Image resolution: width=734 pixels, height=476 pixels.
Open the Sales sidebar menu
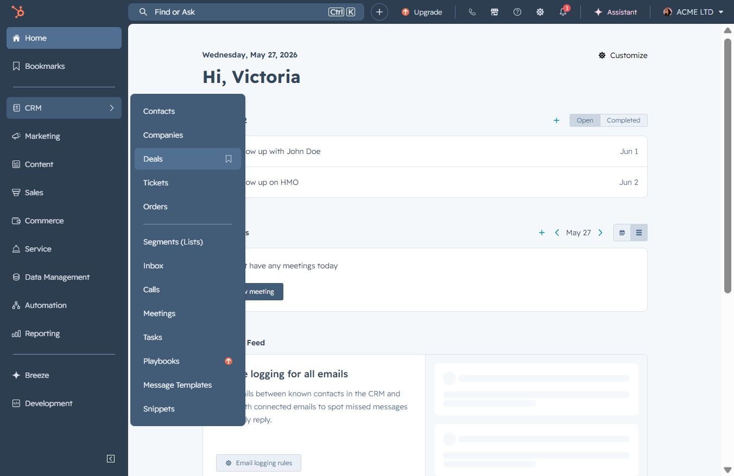pyautogui.click(x=64, y=192)
